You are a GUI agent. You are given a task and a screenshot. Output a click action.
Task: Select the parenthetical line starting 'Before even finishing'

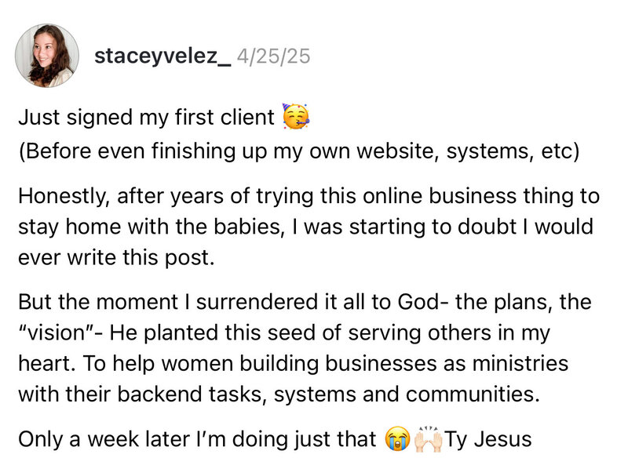[x=299, y=151]
